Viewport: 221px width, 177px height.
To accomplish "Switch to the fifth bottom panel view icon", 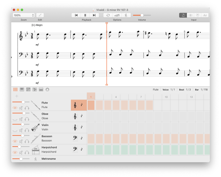I will [x=41, y=89].
